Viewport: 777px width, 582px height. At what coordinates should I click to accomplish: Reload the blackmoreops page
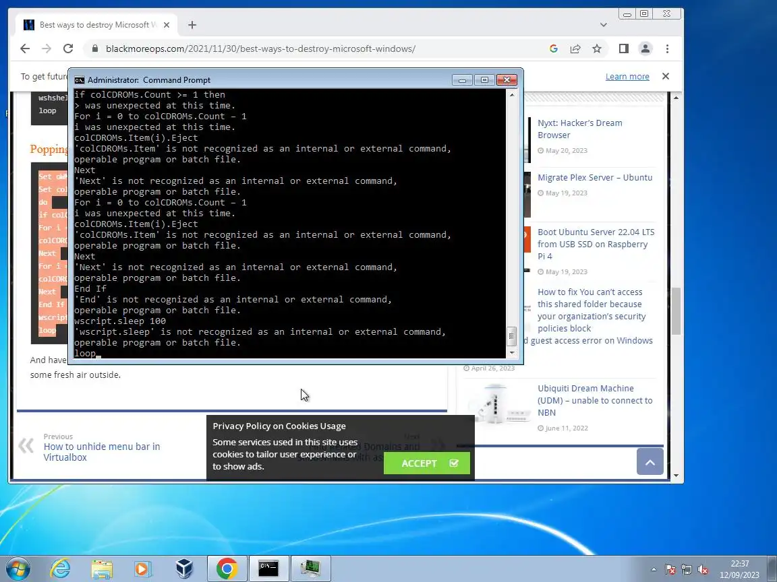point(68,48)
